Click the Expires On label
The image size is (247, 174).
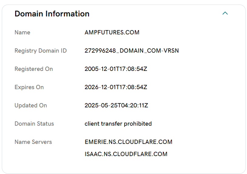click(x=29, y=87)
